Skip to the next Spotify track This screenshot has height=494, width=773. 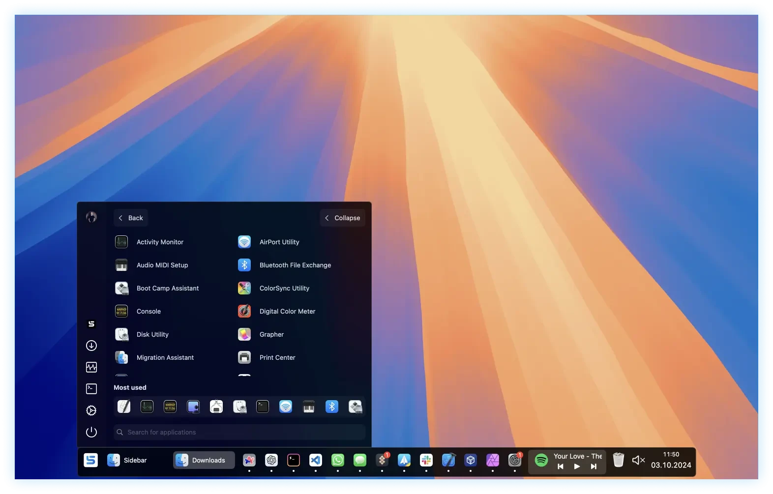594,466
